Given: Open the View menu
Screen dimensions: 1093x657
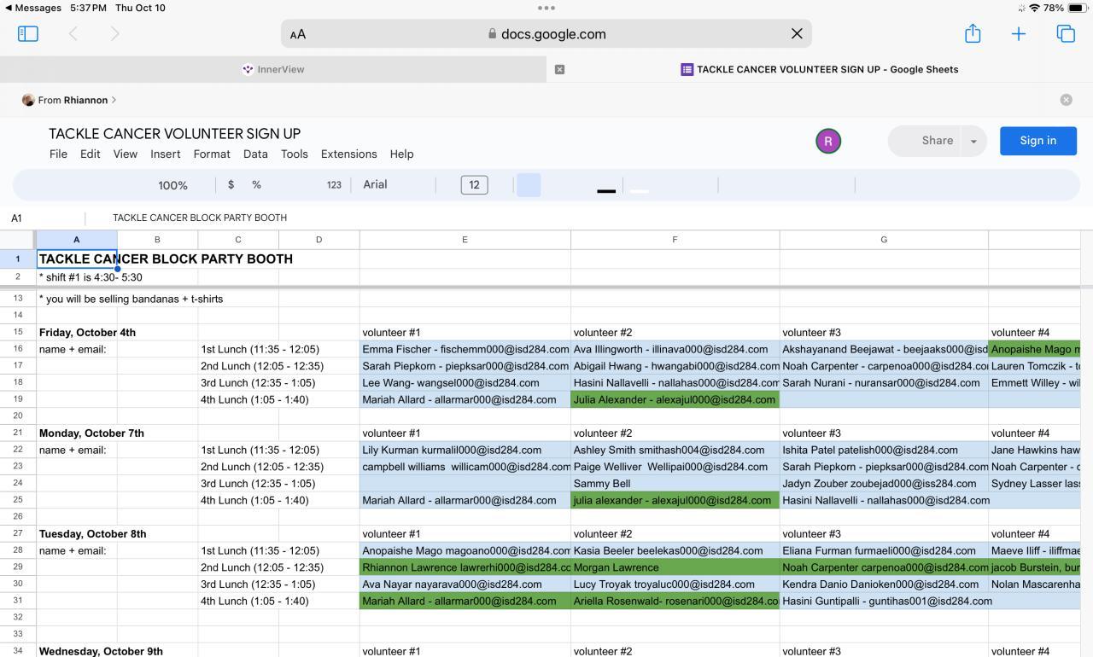Looking at the screenshot, I should 126,154.
